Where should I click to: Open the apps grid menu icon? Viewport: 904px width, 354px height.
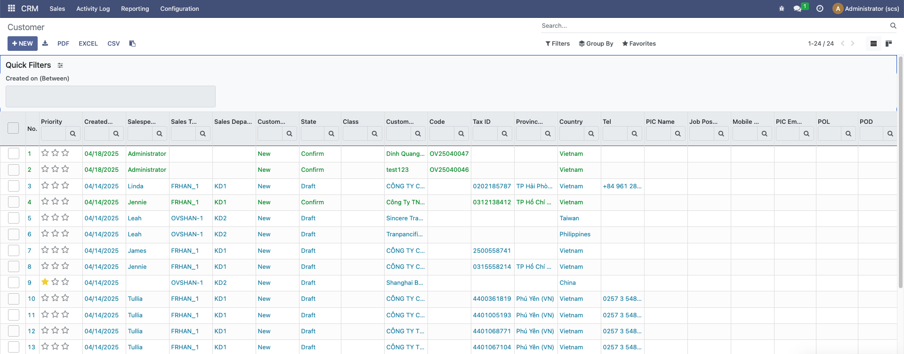click(11, 8)
